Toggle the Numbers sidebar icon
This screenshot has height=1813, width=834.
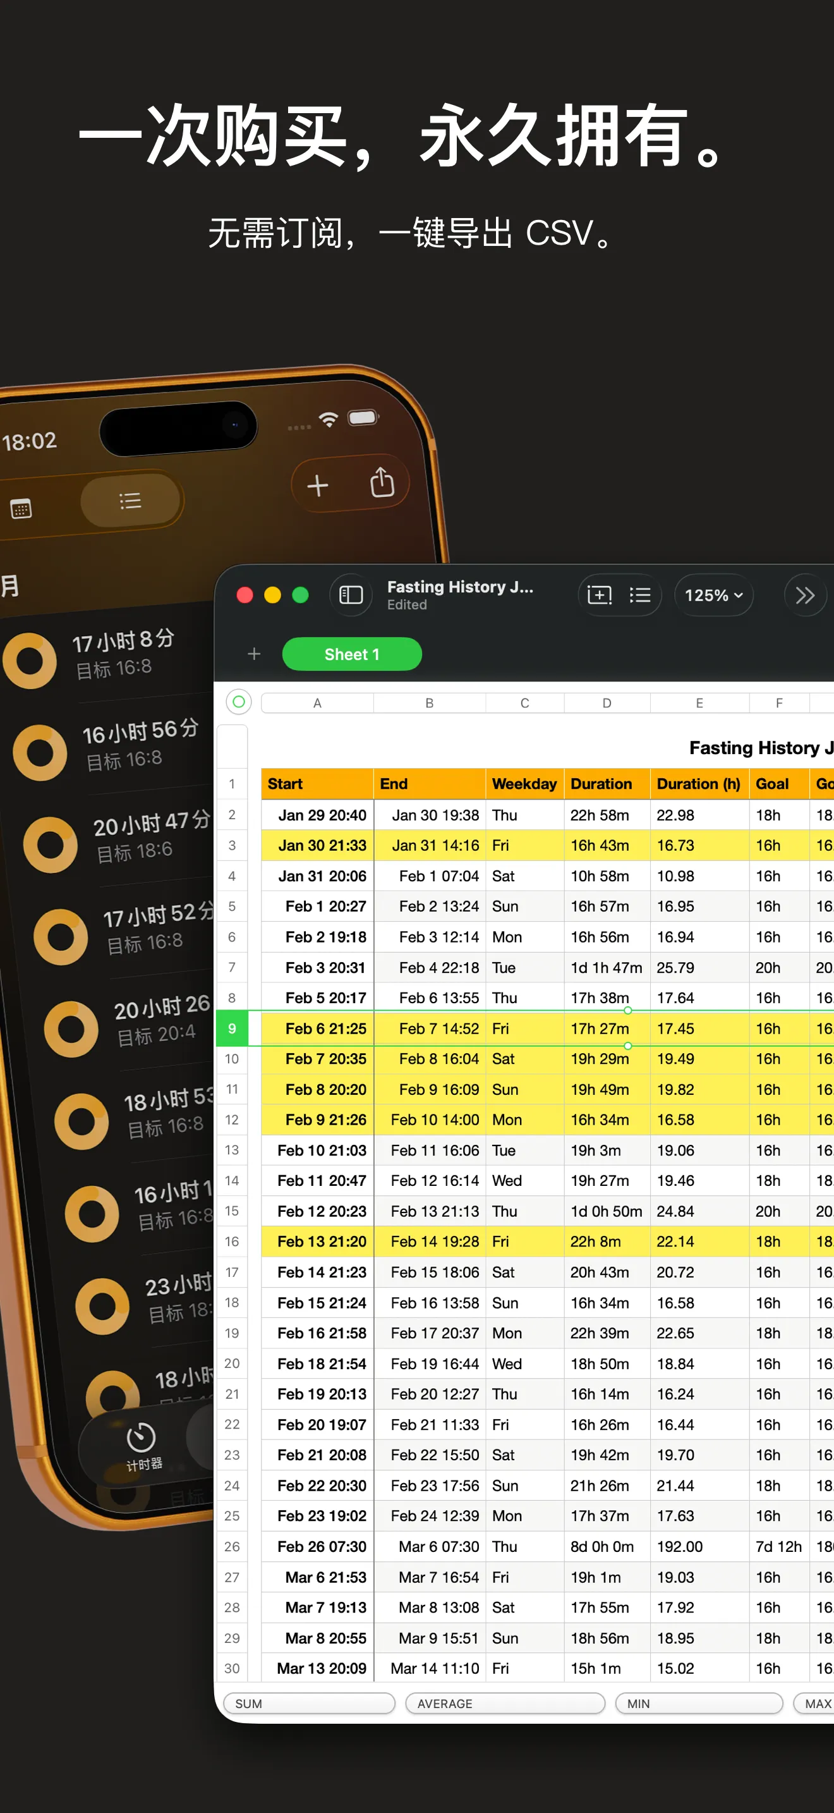coord(351,595)
